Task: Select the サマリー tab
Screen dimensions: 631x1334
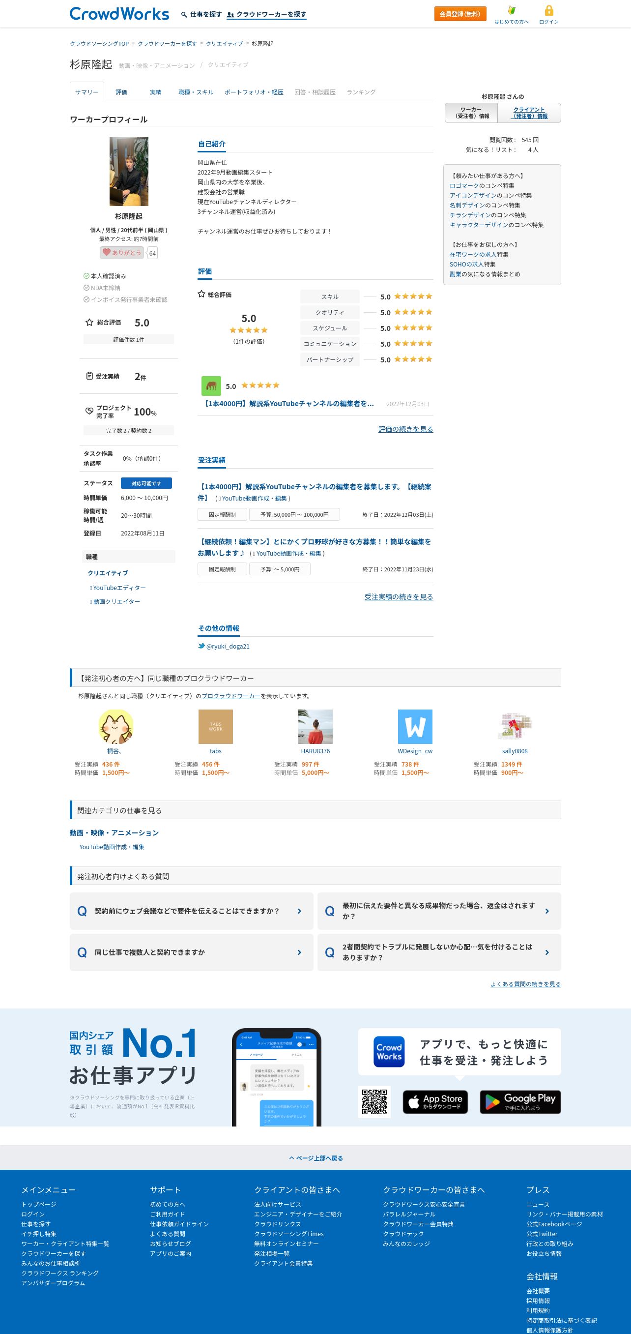Action: coord(86,92)
